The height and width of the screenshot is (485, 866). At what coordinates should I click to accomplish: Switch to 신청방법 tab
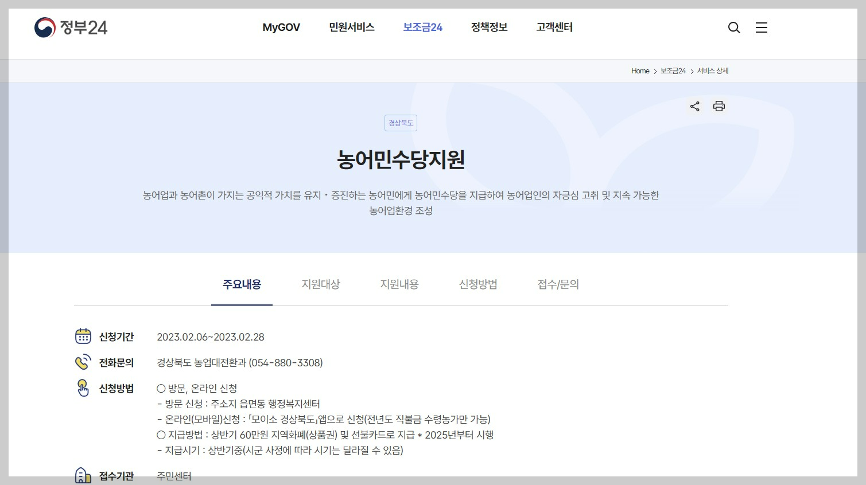pos(478,284)
